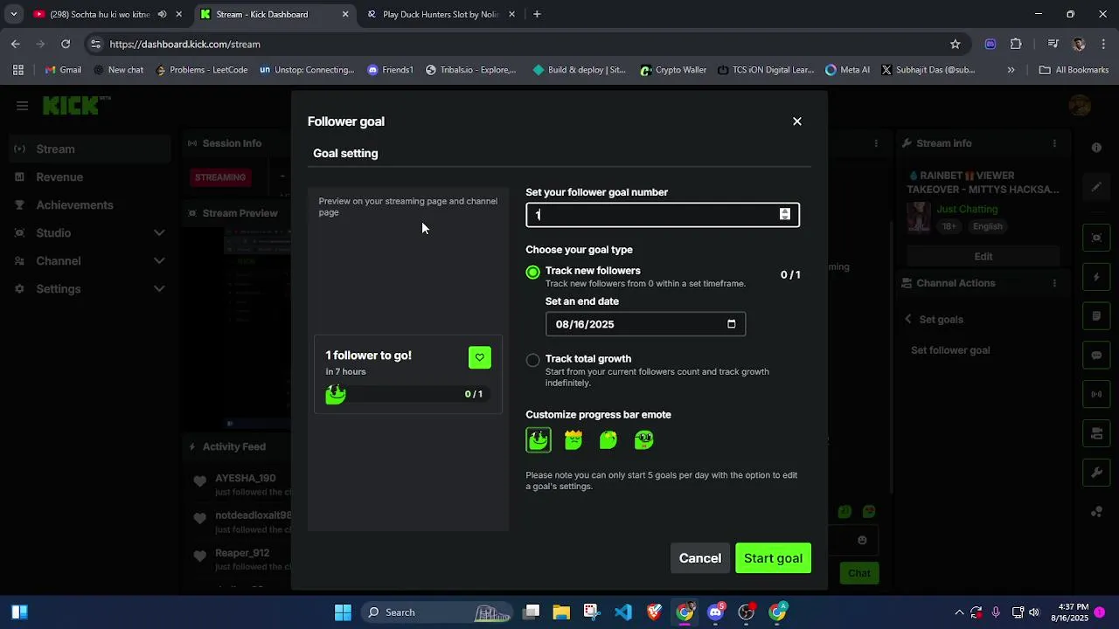Mute the YouTube tab audio icon
The width and height of the screenshot is (1119, 629).
(162, 14)
